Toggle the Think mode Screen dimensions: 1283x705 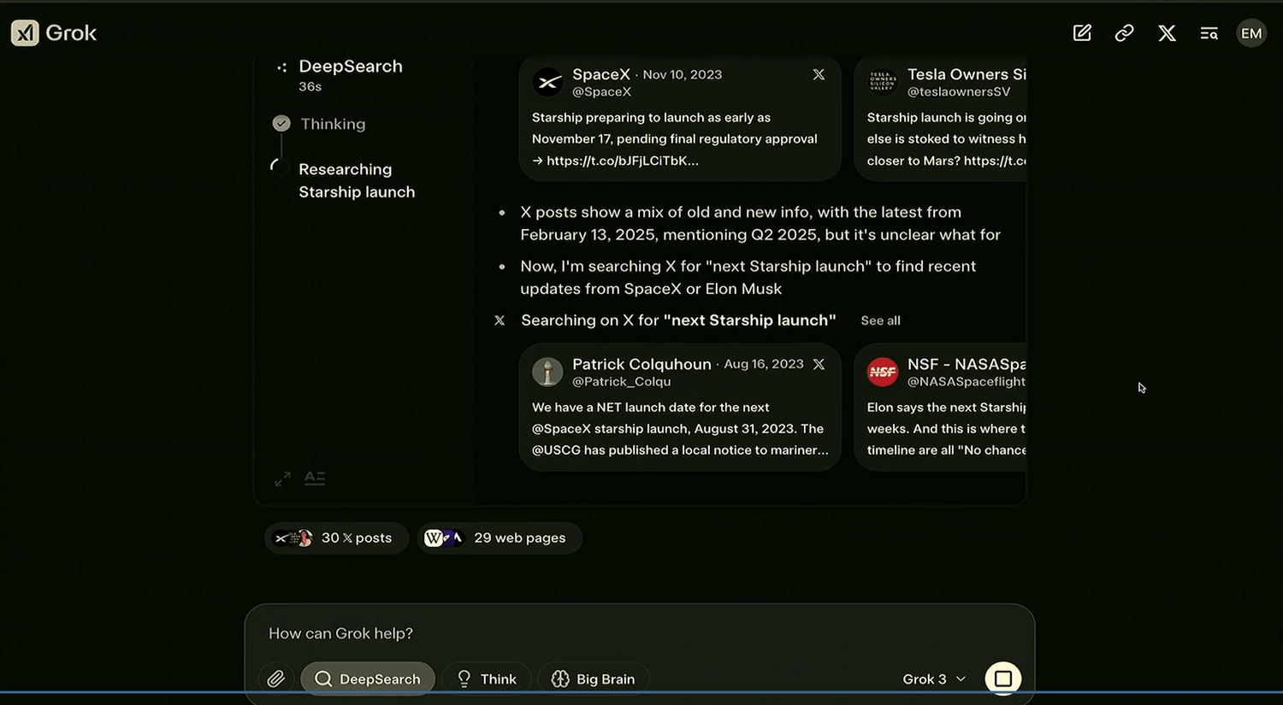pos(487,679)
